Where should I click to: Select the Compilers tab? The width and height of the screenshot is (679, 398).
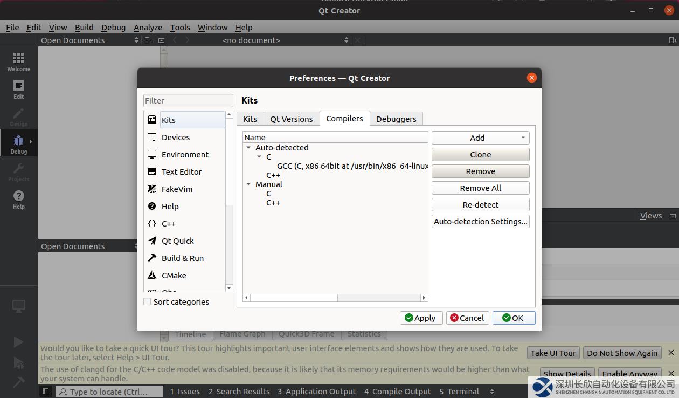344,118
